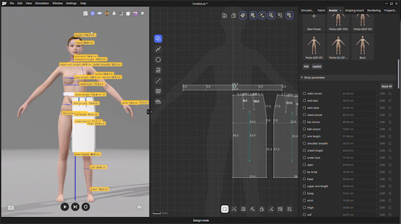Select the Basic avatar preset
Screen dimensions: 401x224
pyautogui.click(x=363, y=47)
